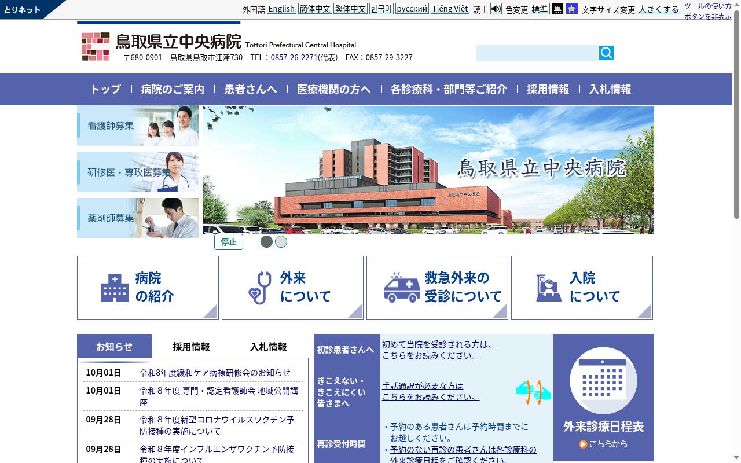Viewport: 741px width, 463px height.
Task: Open the 採用情報 navigation menu item
Action: [x=548, y=89]
